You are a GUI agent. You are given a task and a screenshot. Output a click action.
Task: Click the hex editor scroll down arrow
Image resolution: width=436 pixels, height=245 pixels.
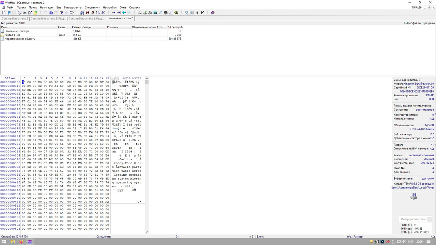[x=147, y=232]
